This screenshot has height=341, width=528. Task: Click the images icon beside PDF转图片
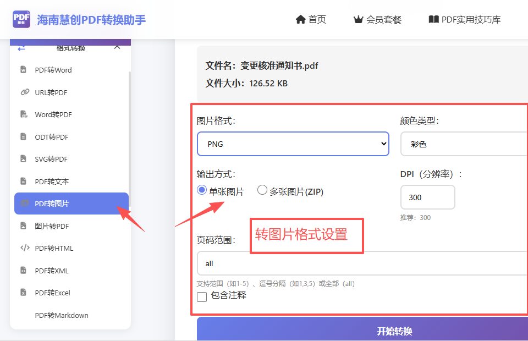(x=25, y=204)
